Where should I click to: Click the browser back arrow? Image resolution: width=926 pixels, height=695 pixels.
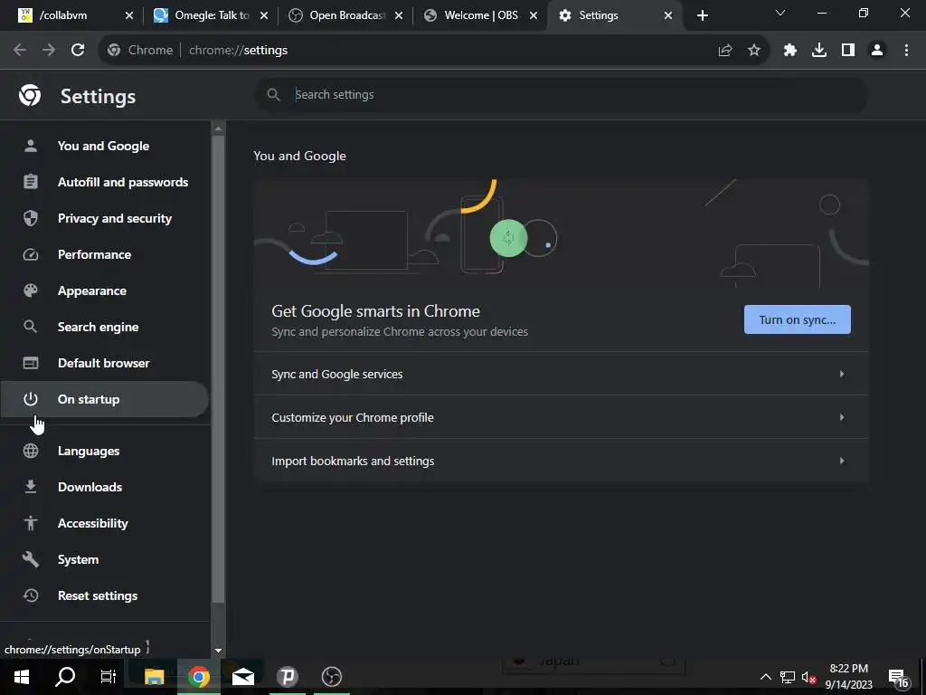(x=20, y=51)
